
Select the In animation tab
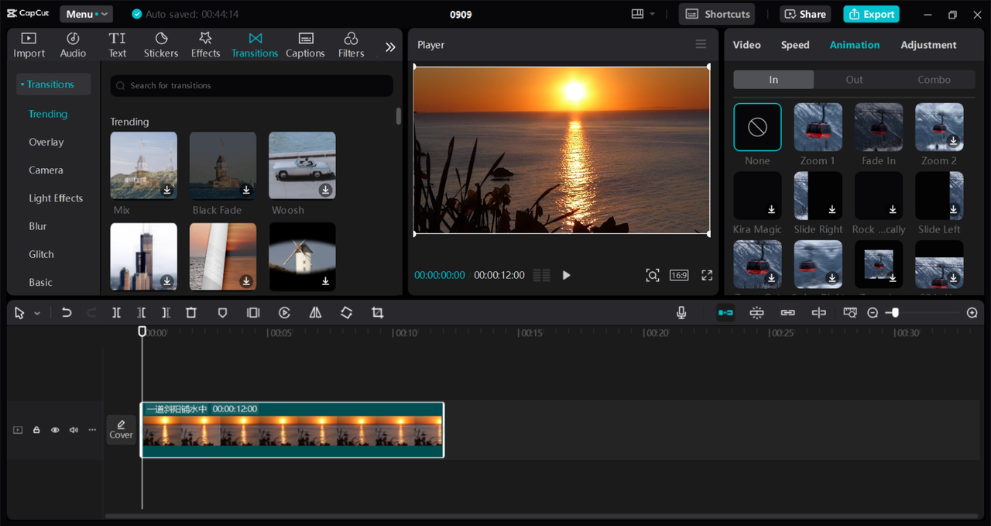tap(773, 80)
